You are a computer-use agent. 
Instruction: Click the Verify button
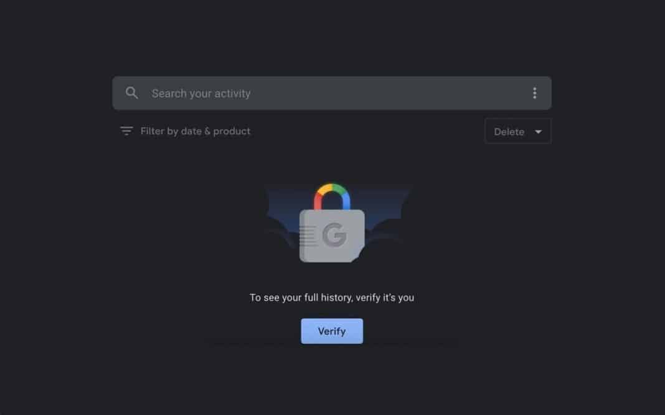tap(332, 331)
